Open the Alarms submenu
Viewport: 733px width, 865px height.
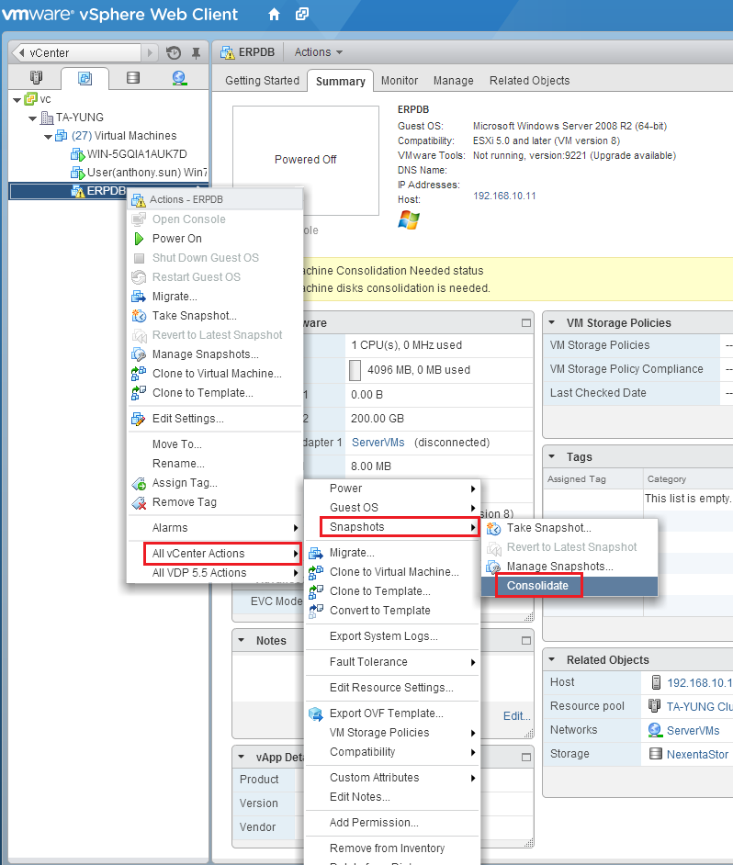point(215,528)
